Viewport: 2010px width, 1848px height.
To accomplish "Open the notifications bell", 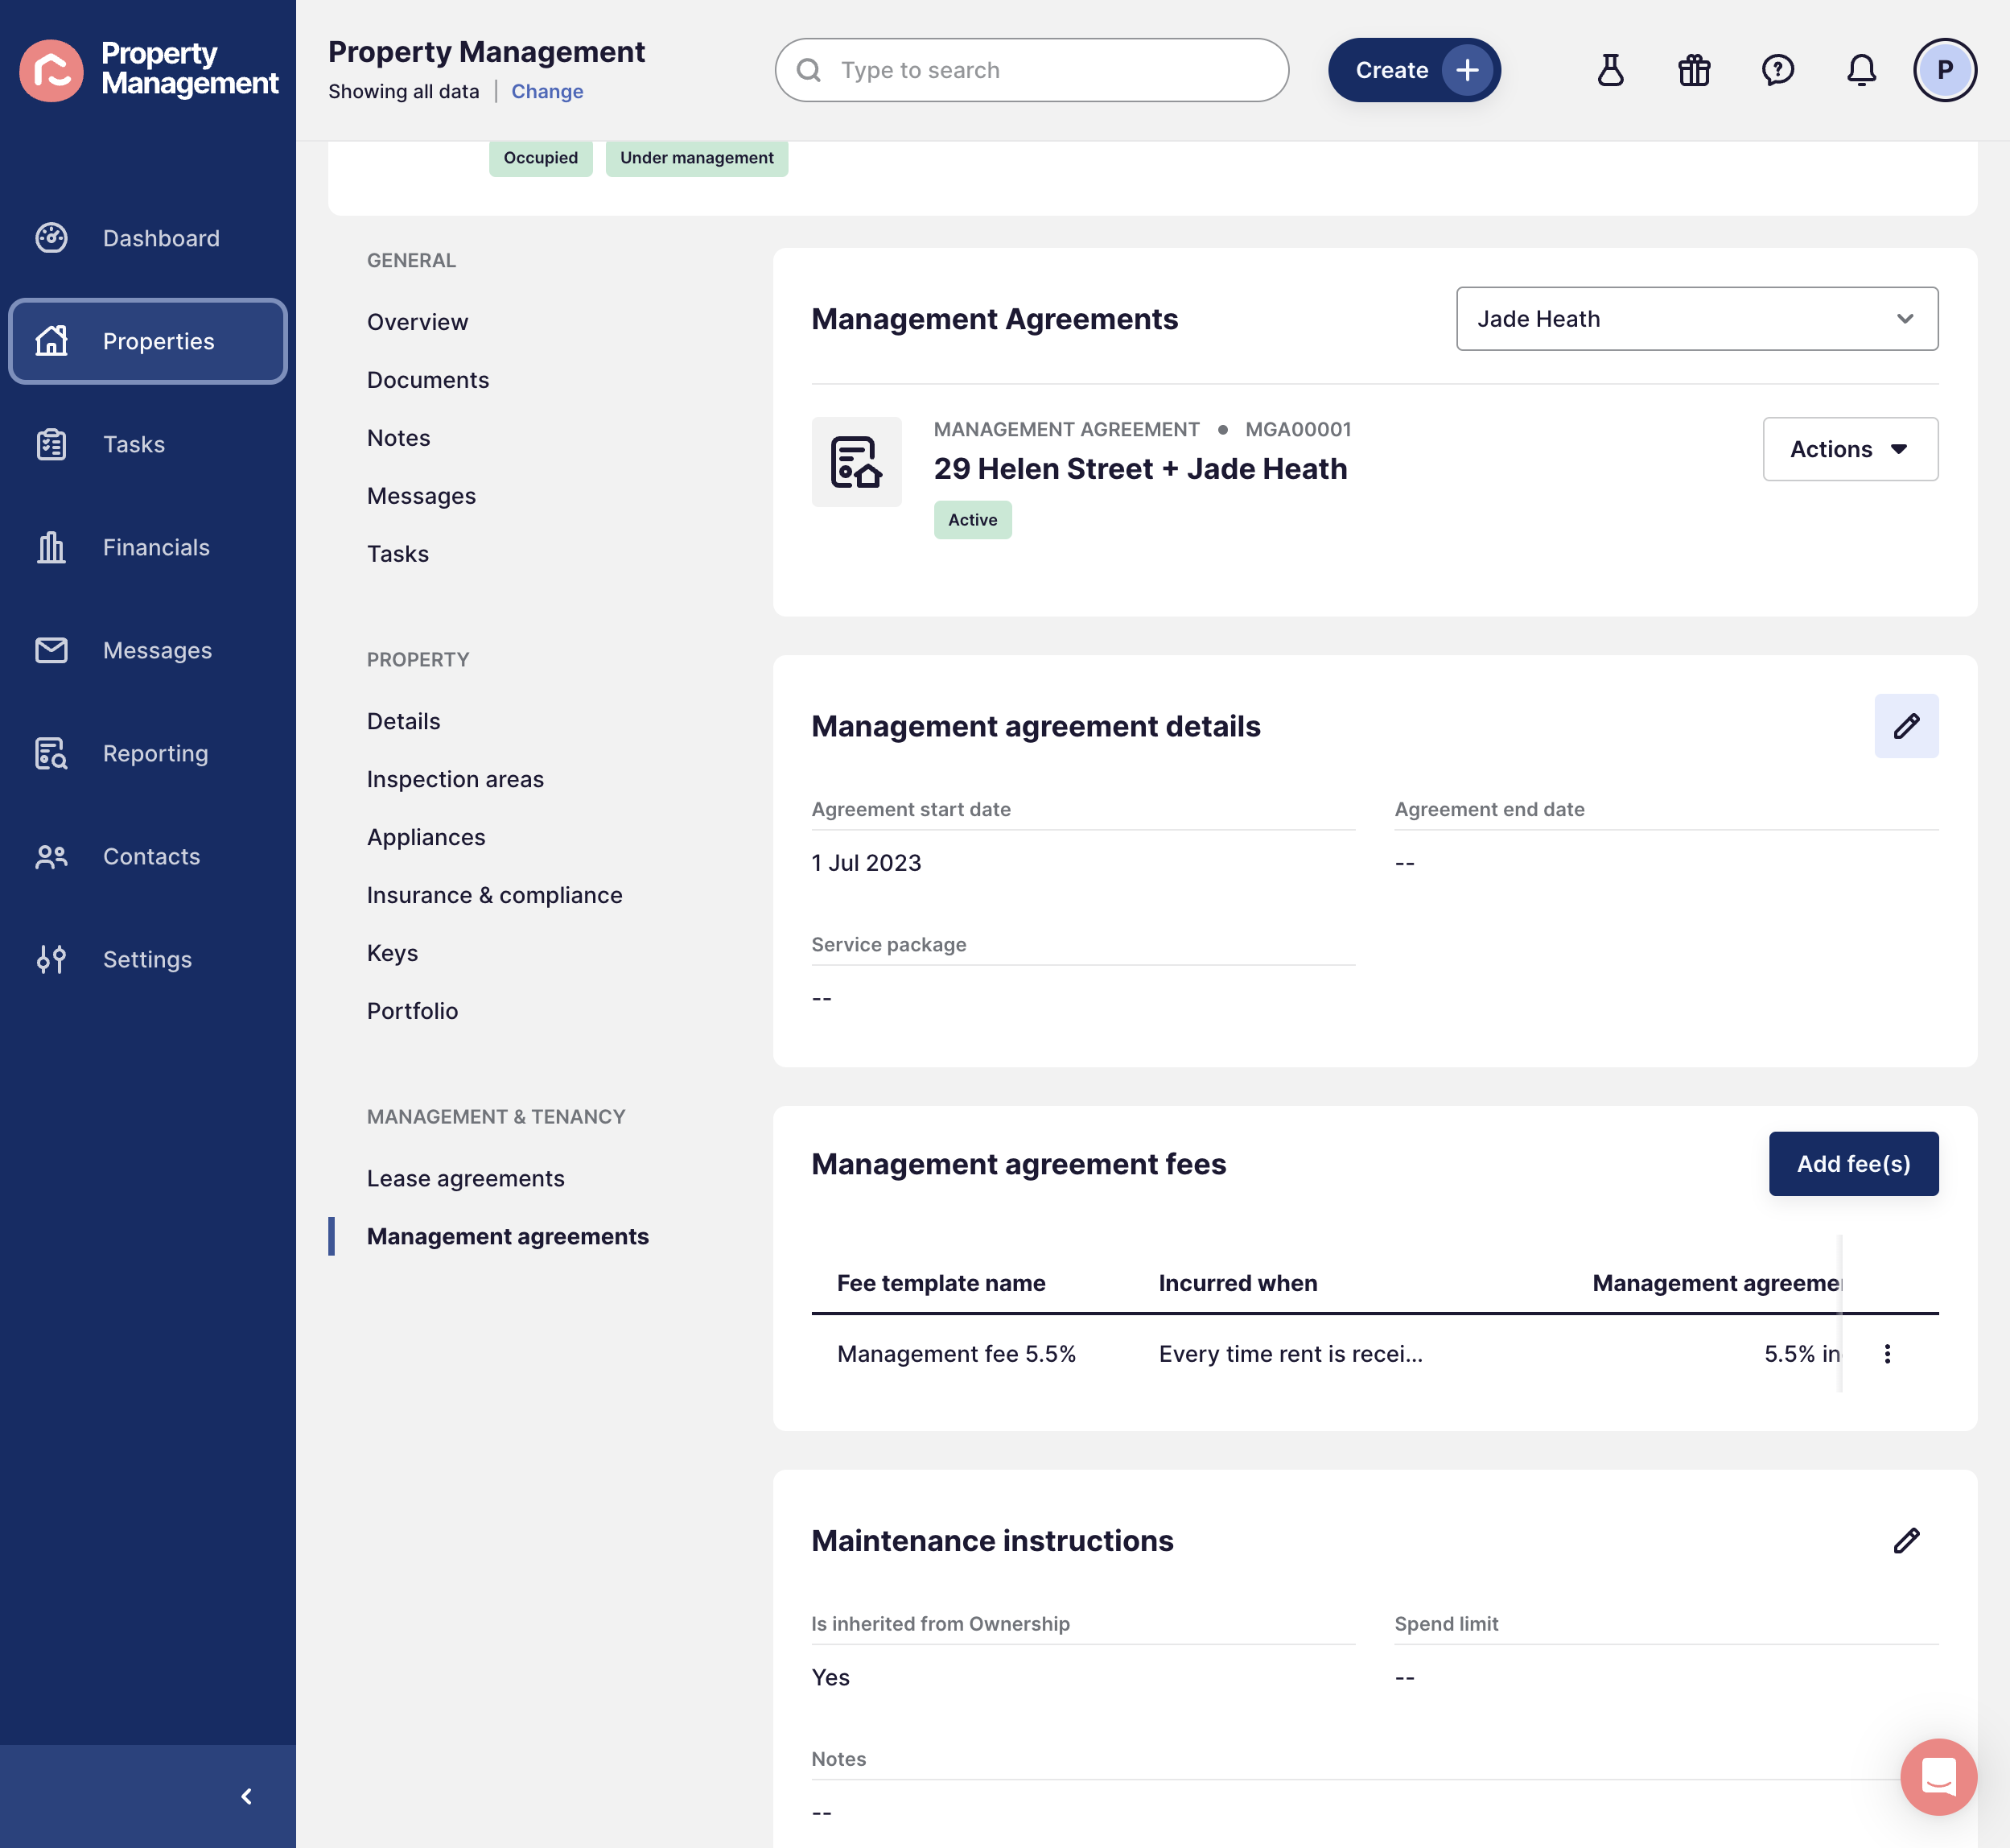I will [1861, 70].
